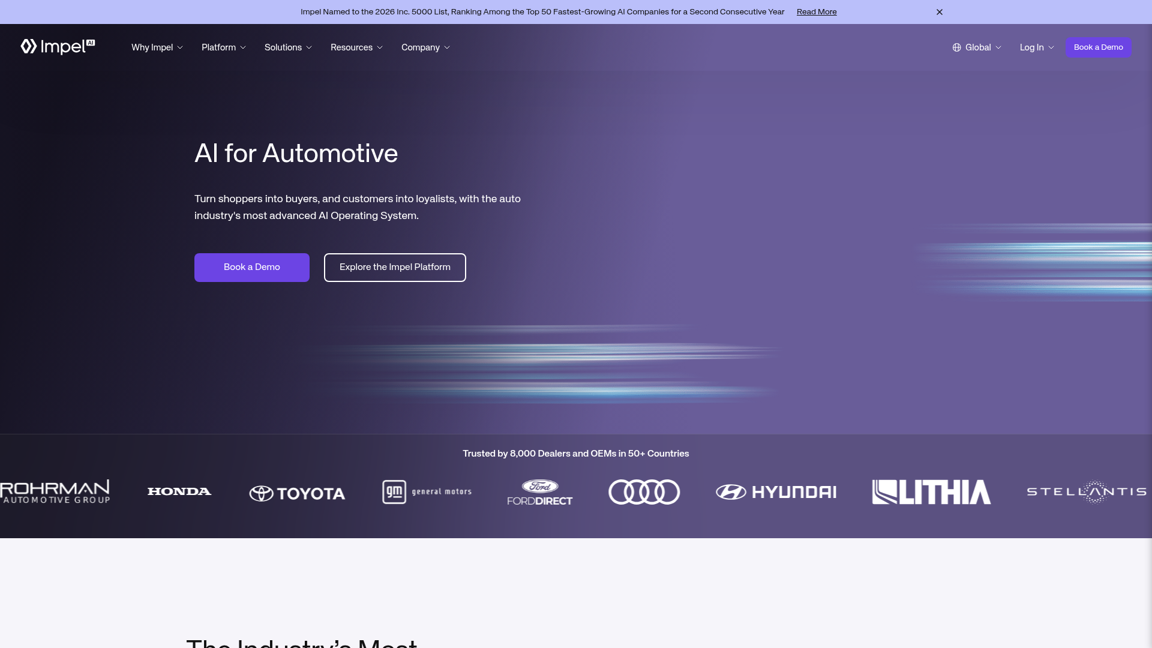Click the Honda logo
1152x648 pixels.
pos(179,491)
